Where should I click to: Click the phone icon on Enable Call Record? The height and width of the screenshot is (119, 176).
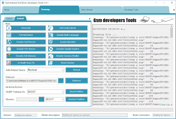(9, 42)
